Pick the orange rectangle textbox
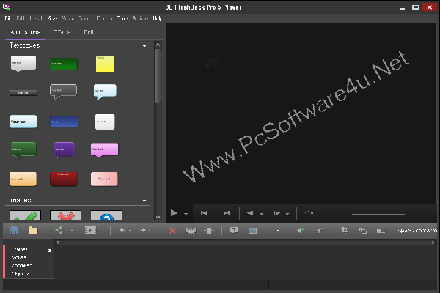Image resolution: width=440 pixels, height=293 pixels. tap(23, 179)
